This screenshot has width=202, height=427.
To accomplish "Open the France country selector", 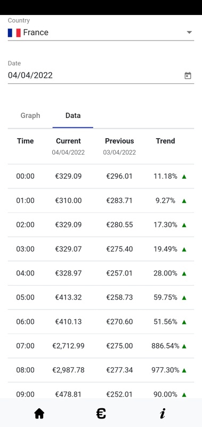I will 101,33.
